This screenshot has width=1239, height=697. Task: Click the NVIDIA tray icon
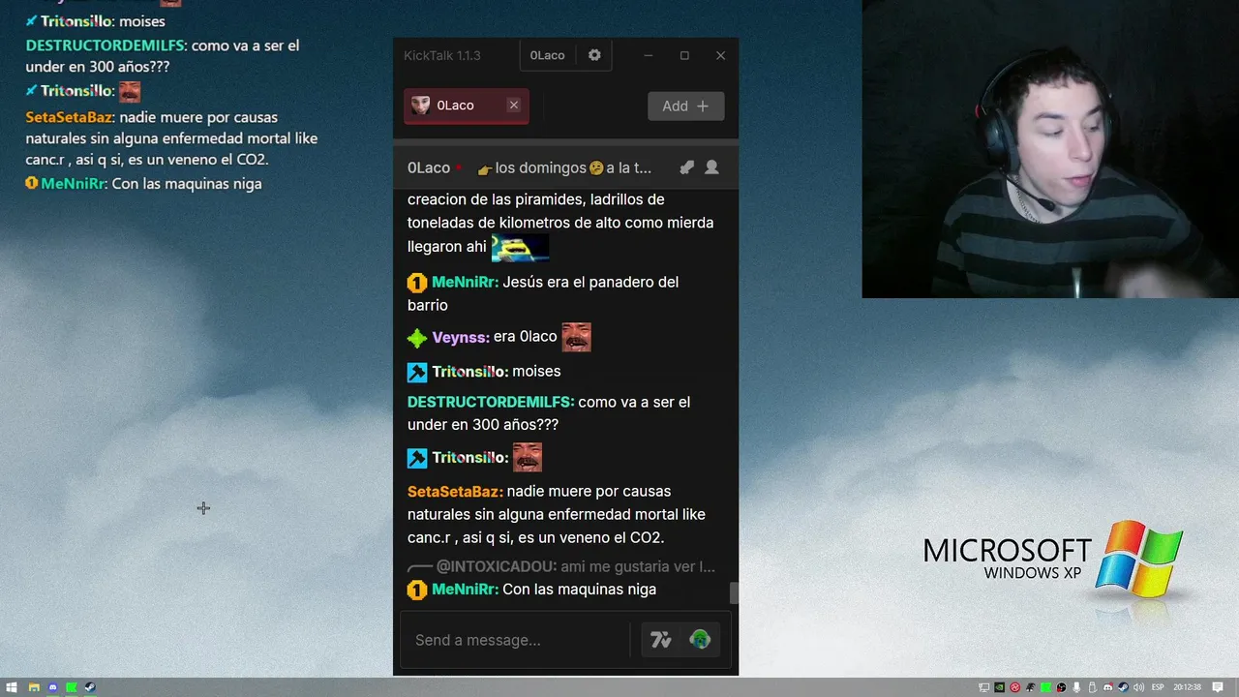tap(1000, 687)
